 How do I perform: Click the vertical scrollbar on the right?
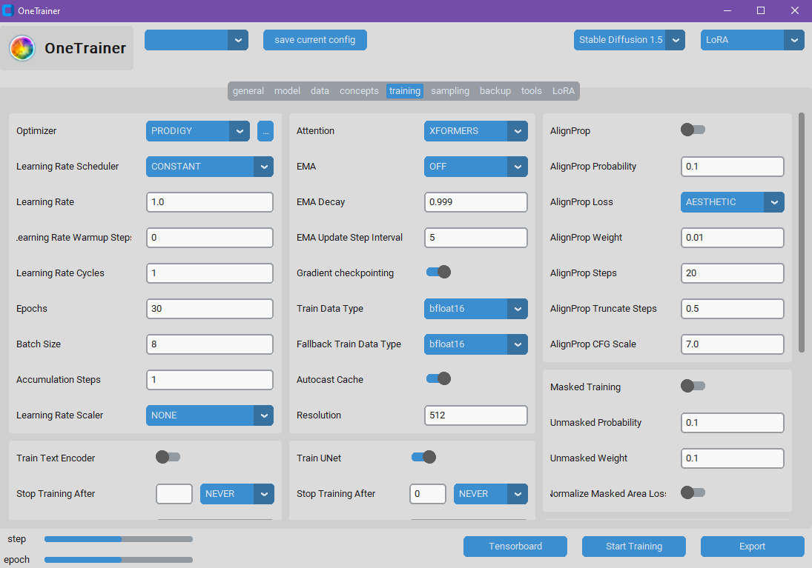[801, 233]
